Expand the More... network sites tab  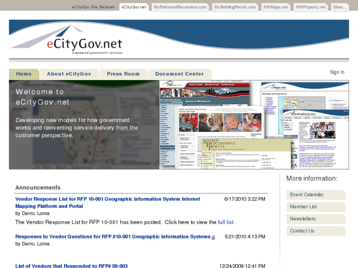[340, 7]
